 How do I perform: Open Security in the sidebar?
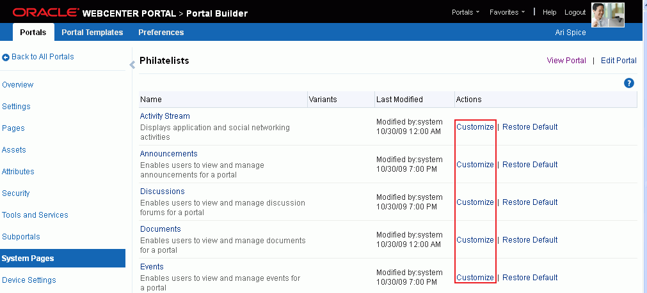pos(16,193)
